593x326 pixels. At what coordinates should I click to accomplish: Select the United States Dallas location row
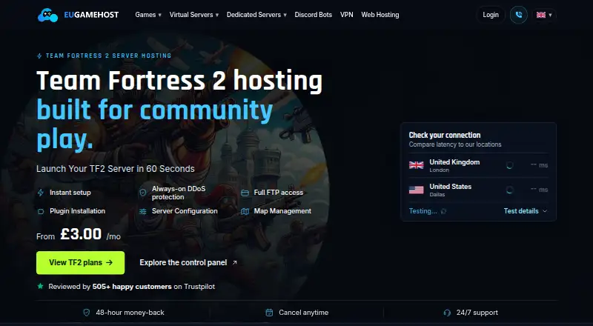click(x=478, y=190)
